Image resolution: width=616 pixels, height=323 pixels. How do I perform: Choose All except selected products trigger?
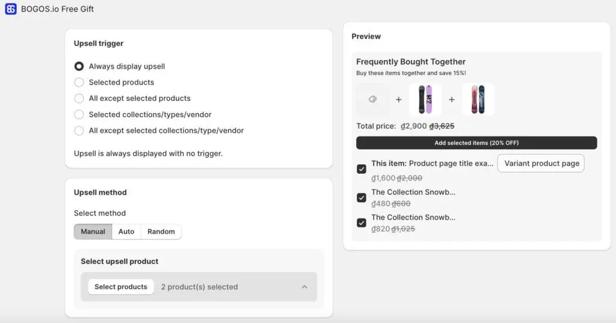79,98
